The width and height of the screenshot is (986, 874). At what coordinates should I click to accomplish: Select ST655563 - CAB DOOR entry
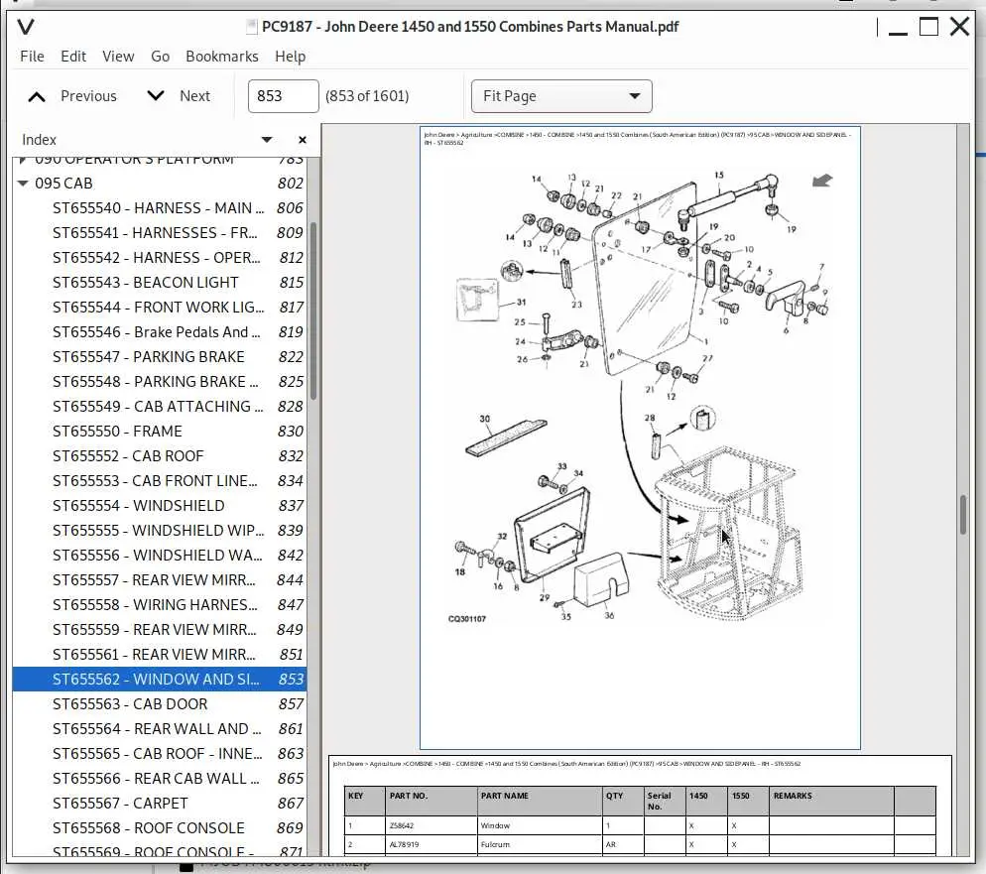click(x=160, y=704)
